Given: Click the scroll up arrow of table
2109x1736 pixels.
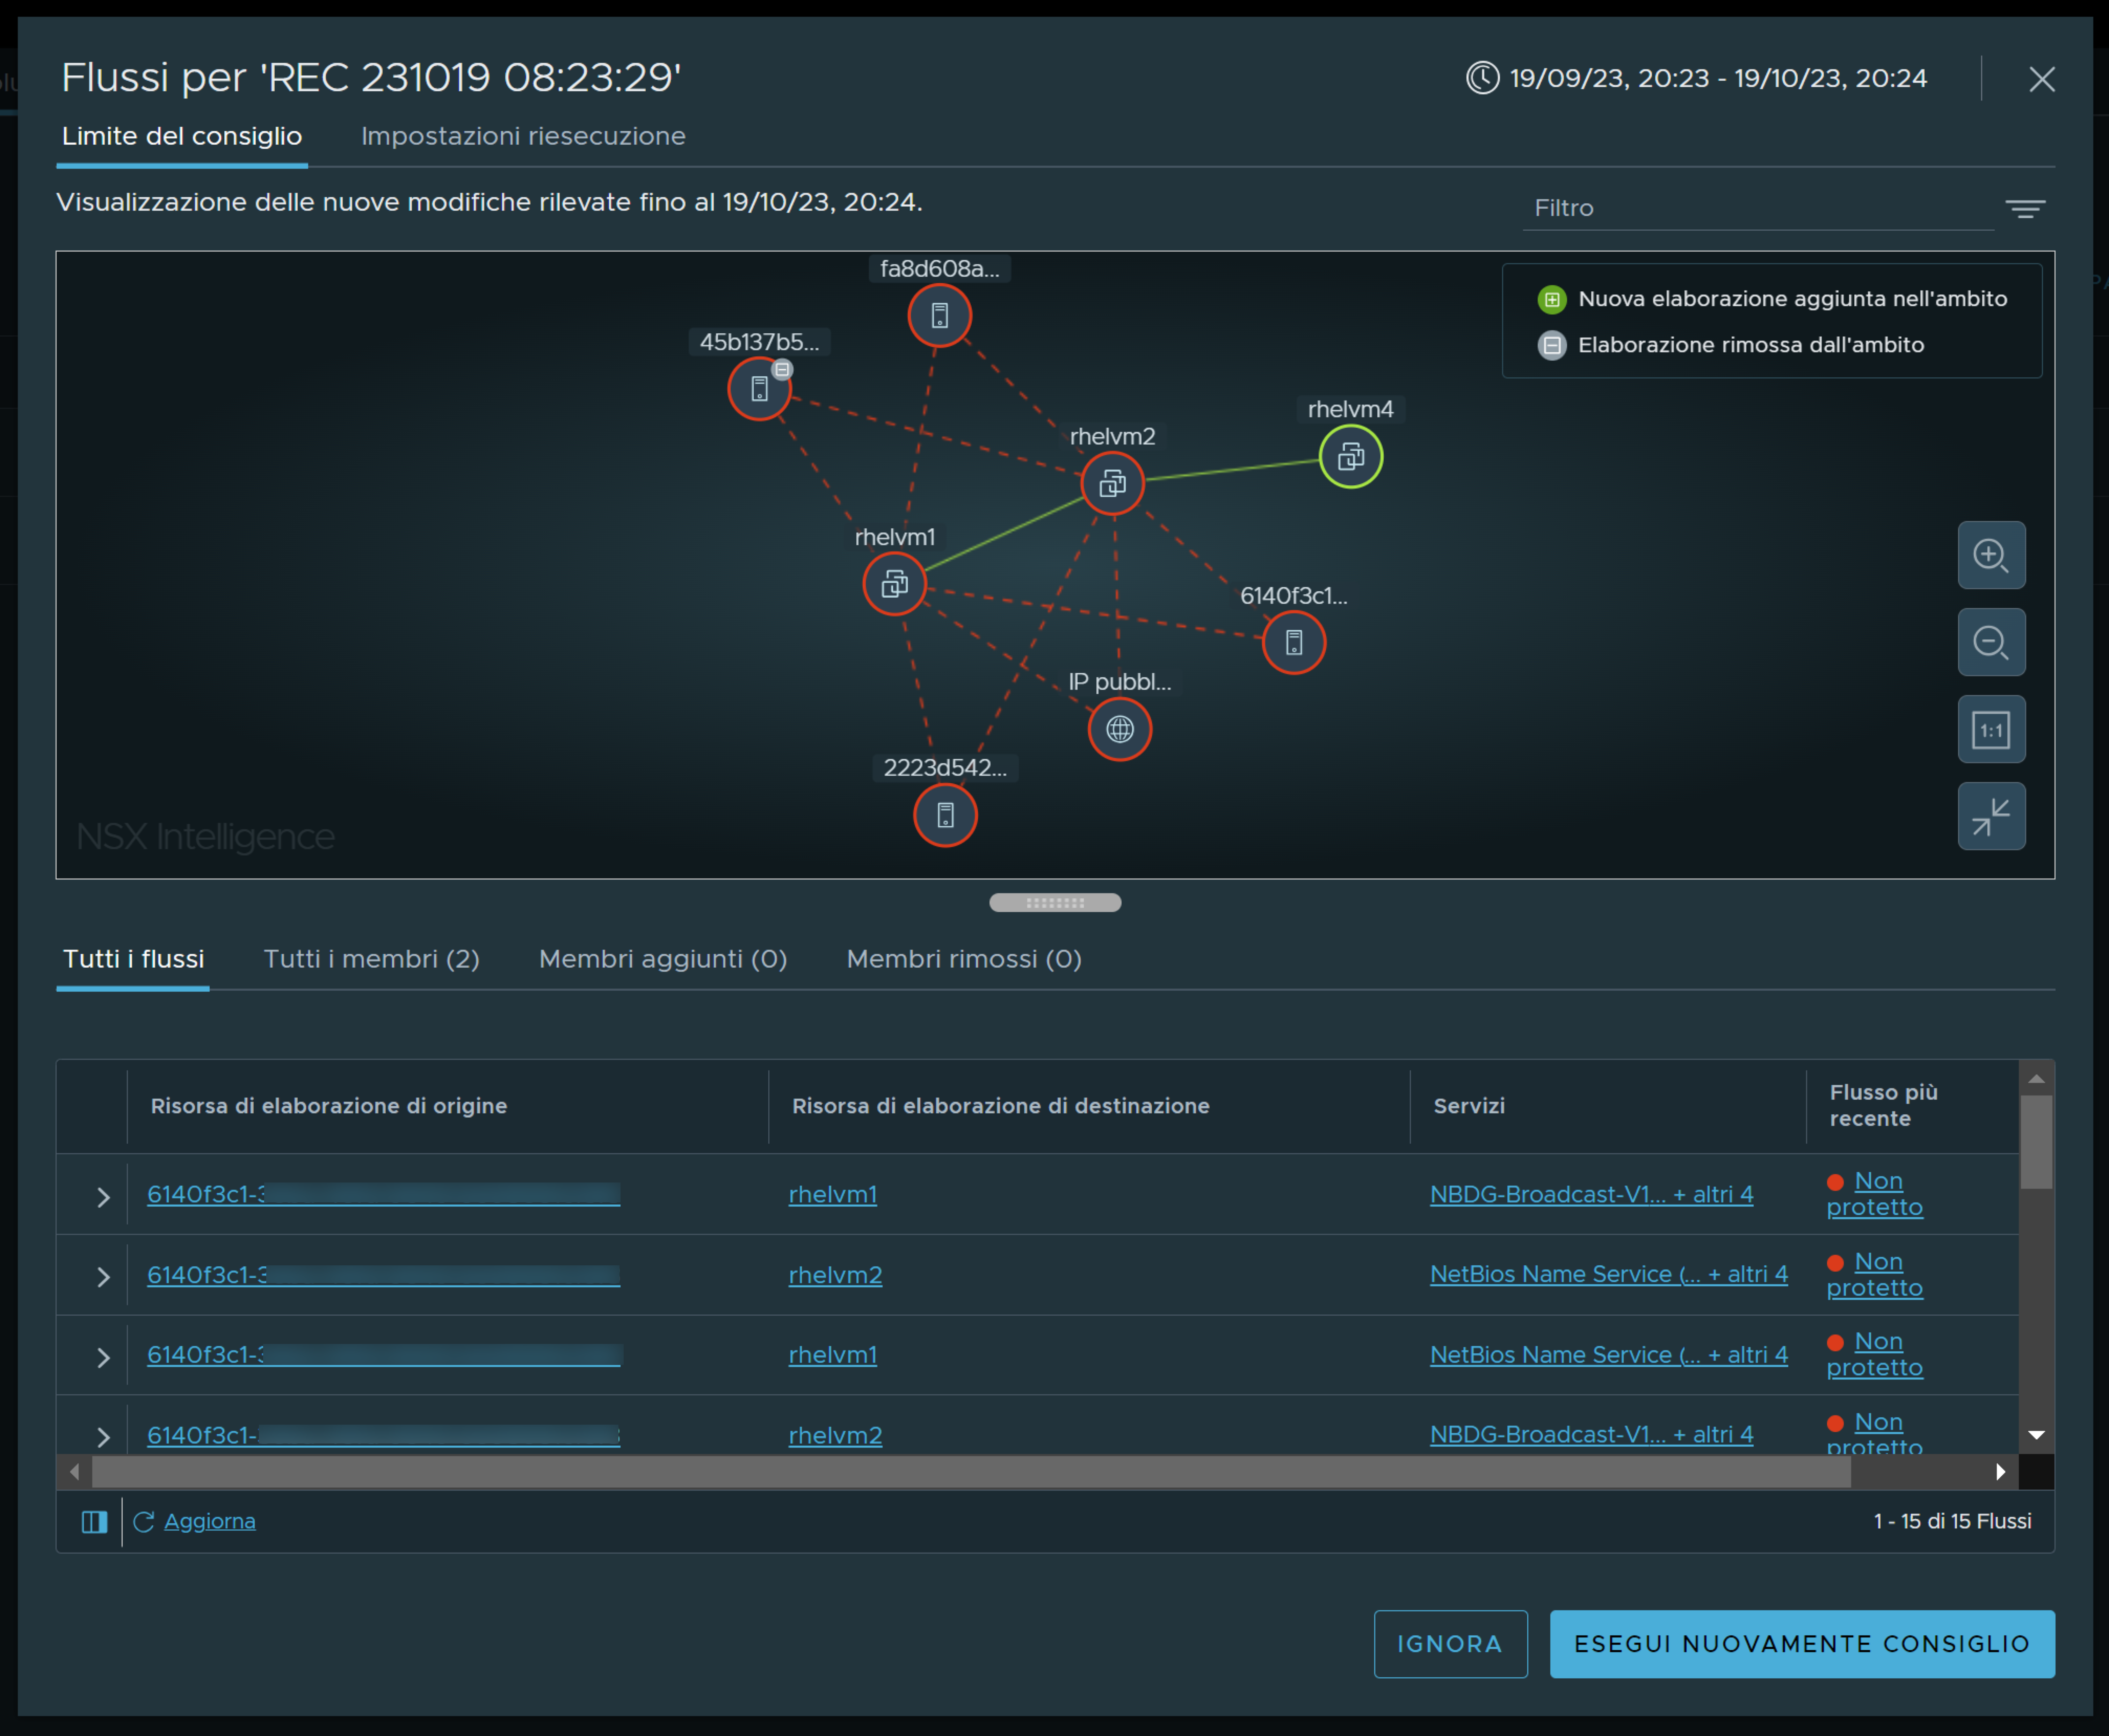Looking at the screenshot, I should (2036, 1079).
